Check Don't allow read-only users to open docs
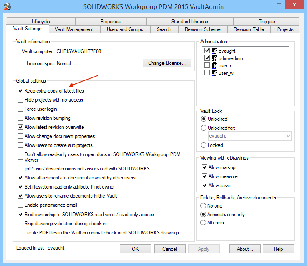The image size is (307, 266). [x=20, y=157]
